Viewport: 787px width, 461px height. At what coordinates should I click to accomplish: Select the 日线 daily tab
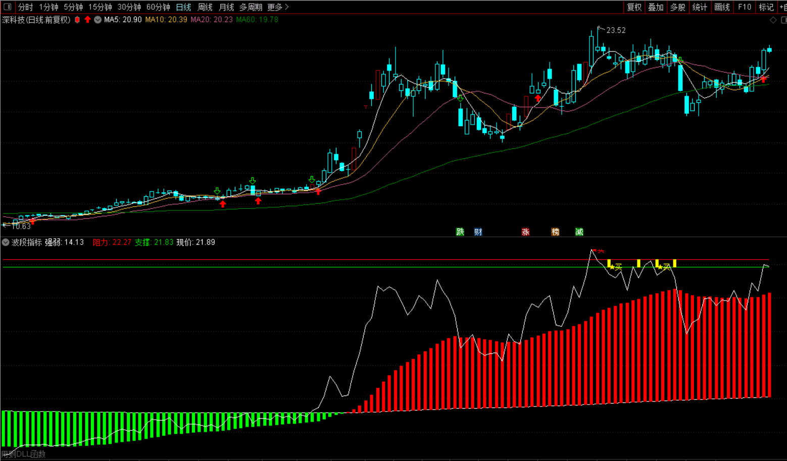coord(183,7)
